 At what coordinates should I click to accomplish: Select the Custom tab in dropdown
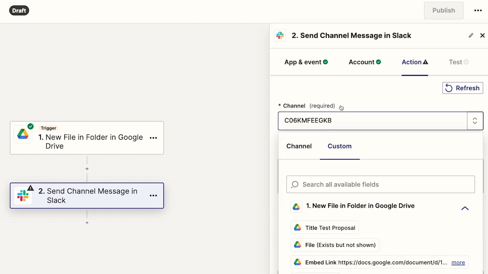click(339, 146)
